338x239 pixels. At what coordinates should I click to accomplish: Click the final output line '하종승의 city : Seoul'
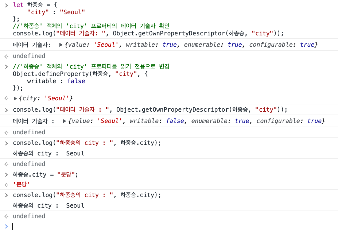[x=48, y=205]
